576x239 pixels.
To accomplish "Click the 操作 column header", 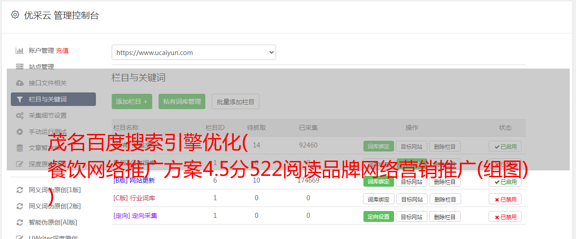I will (412, 128).
